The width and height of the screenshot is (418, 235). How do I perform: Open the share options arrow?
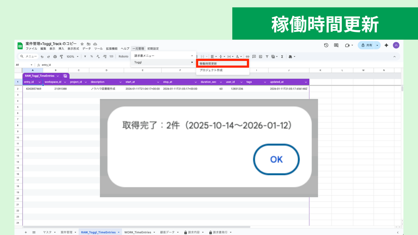click(377, 45)
